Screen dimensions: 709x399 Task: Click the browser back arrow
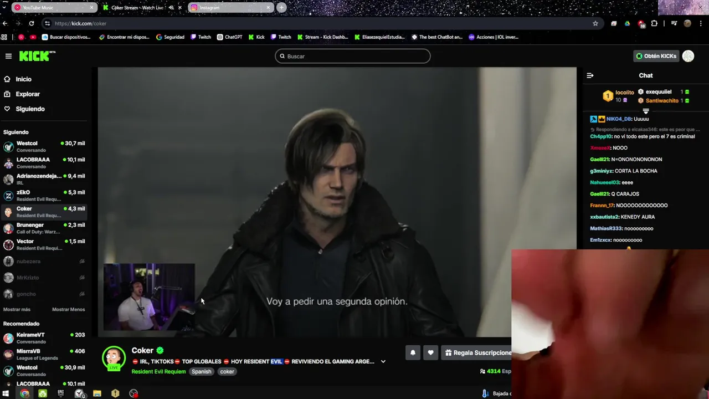point(5,23)
